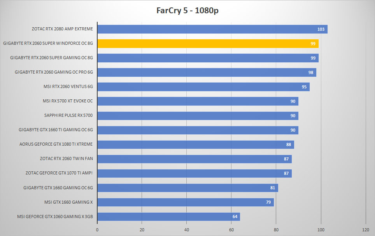
Task: Select the ZOTAC RTX 2080 AMP EXTREME label
Action: [62, 29]
